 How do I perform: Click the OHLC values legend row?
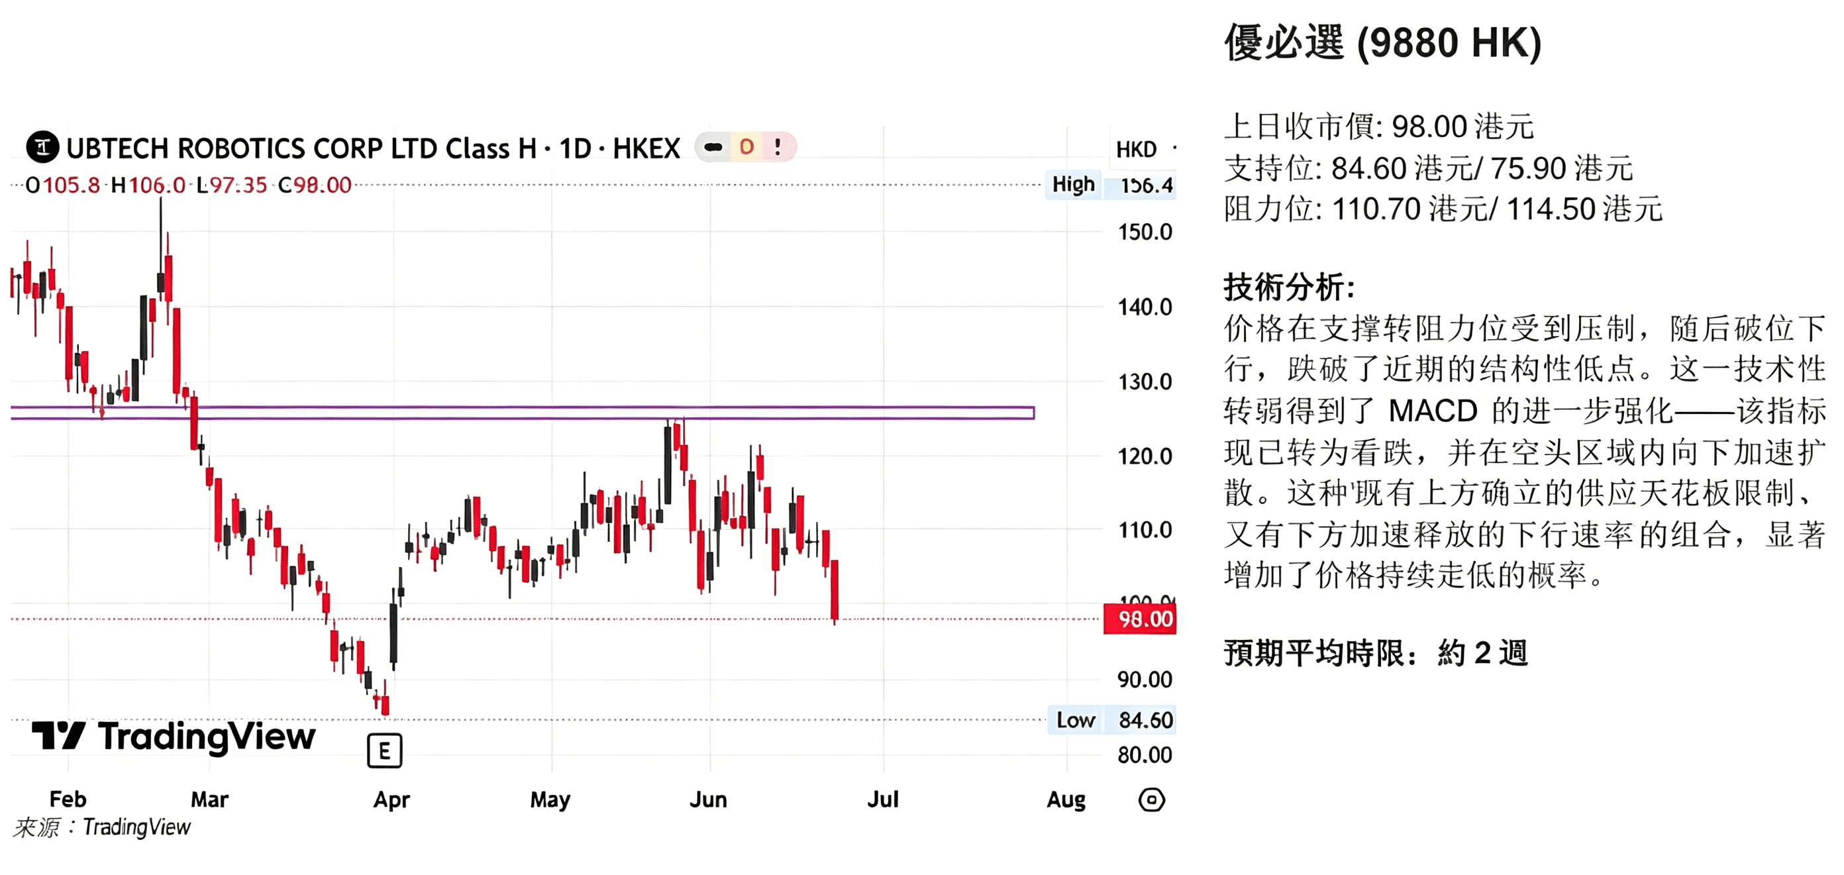pyautogui.click(x=188, y=185)
